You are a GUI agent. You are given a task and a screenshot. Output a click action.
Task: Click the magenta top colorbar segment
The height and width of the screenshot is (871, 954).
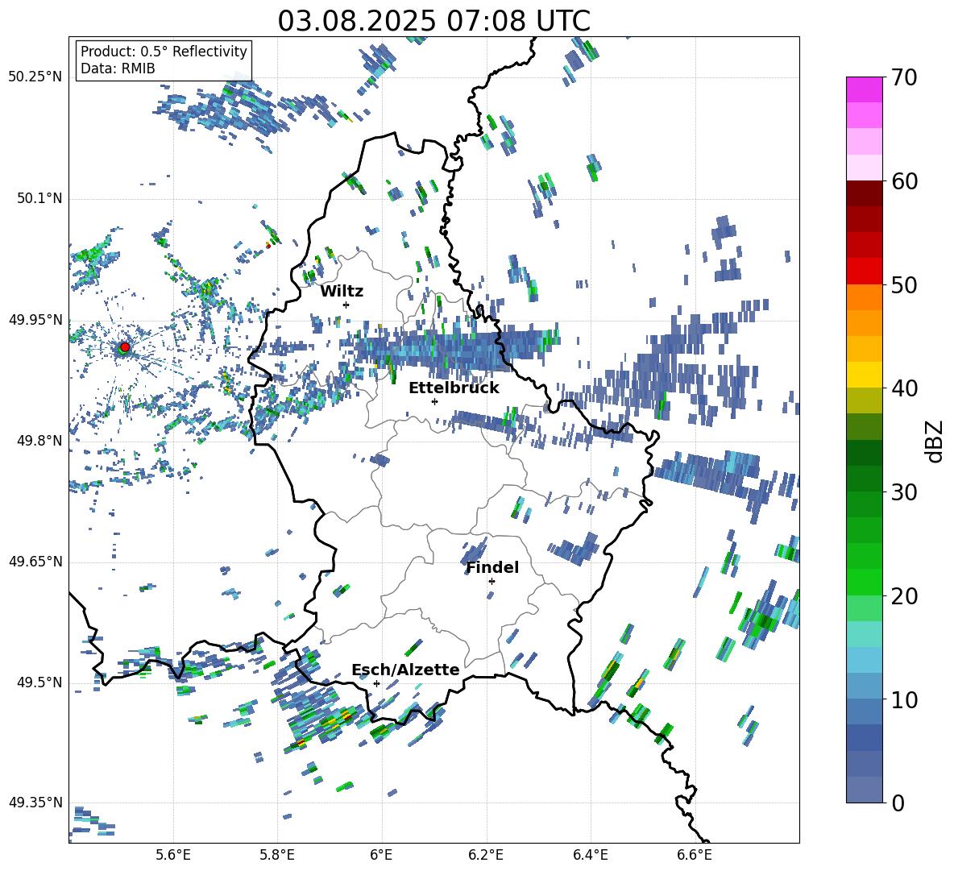click(x=864, y=89)
